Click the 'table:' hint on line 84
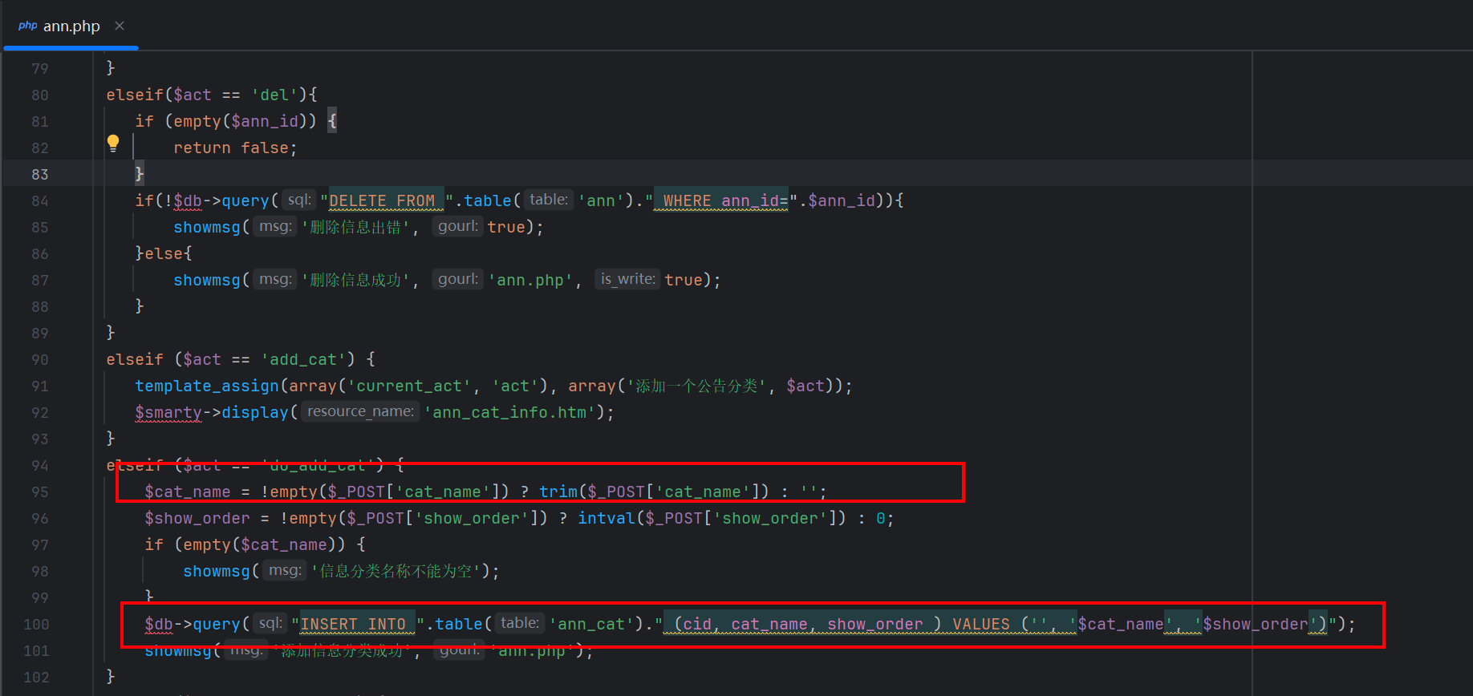Viewport: 1473px width, 696px height. (x=549, y=200)
